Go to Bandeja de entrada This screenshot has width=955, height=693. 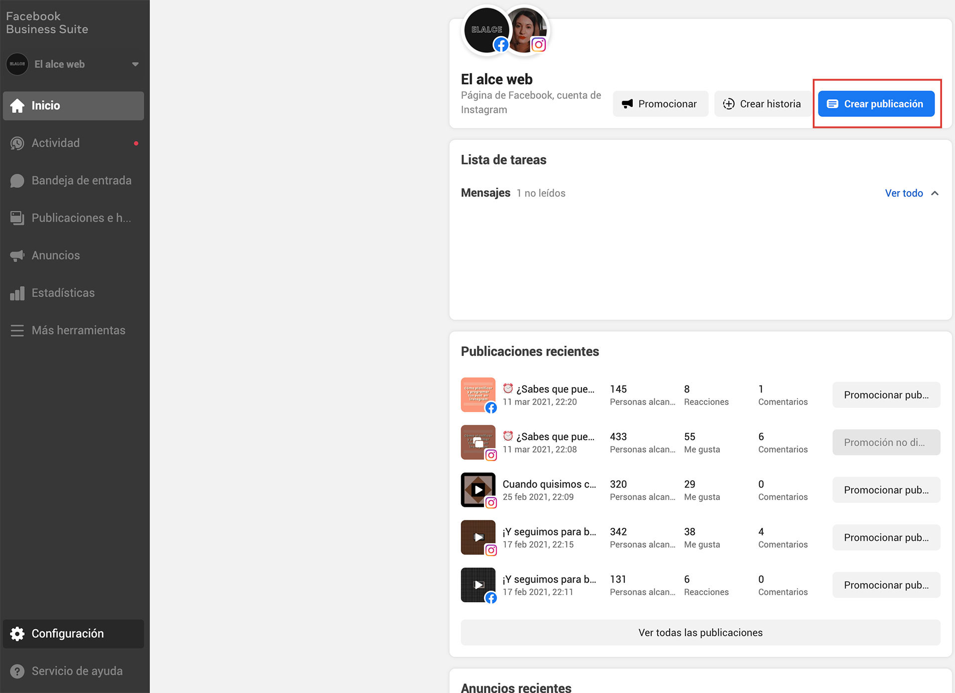point(74,181)
